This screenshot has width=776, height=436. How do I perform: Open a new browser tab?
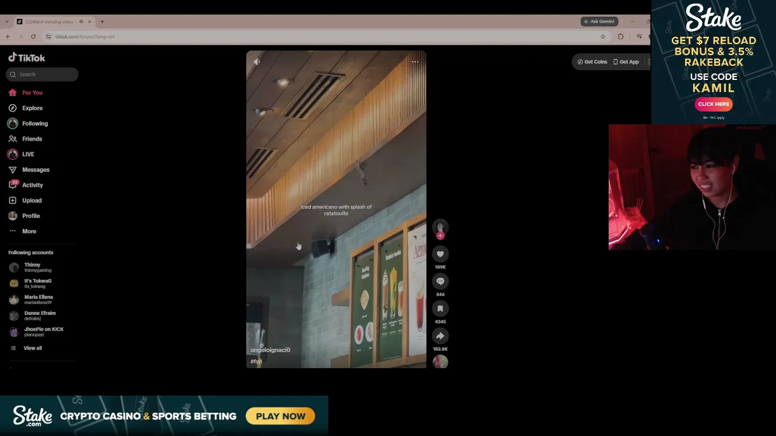pyautogui.click(x=102, y=22)
